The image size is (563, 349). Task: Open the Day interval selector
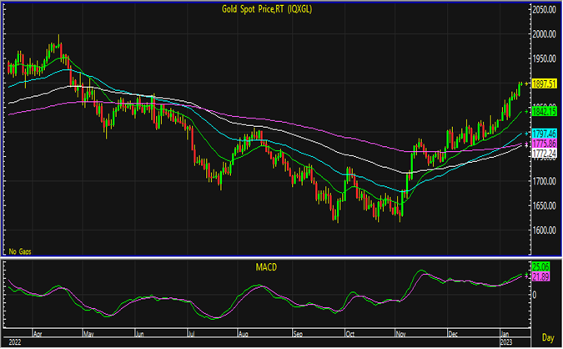point(545,337)
